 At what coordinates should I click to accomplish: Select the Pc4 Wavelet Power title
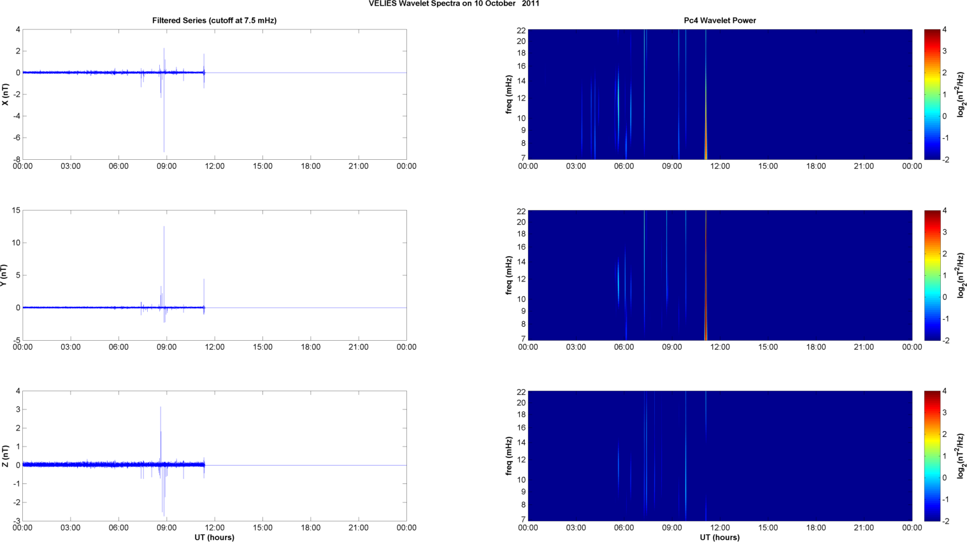(720, 20)
